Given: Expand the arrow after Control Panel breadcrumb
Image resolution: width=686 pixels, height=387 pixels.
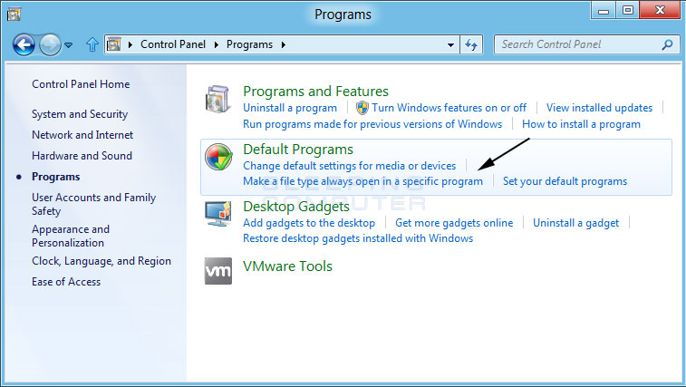Looking at the screenshot, I should click(219, 44).
